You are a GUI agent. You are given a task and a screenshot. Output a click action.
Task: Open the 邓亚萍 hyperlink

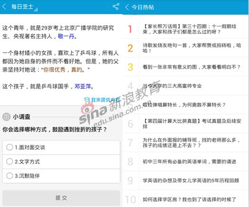click(83, 86)
